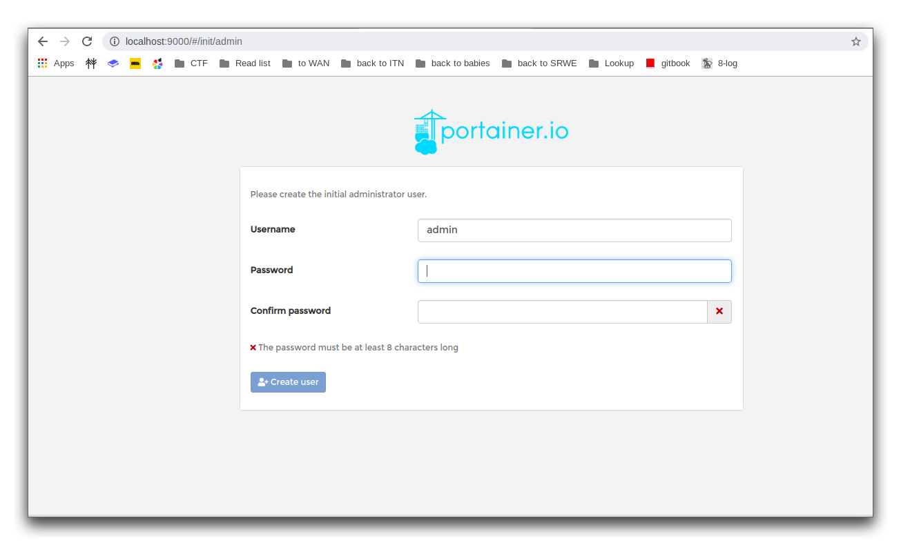Open the 8-log bookmark

click(x=720, y=63)
